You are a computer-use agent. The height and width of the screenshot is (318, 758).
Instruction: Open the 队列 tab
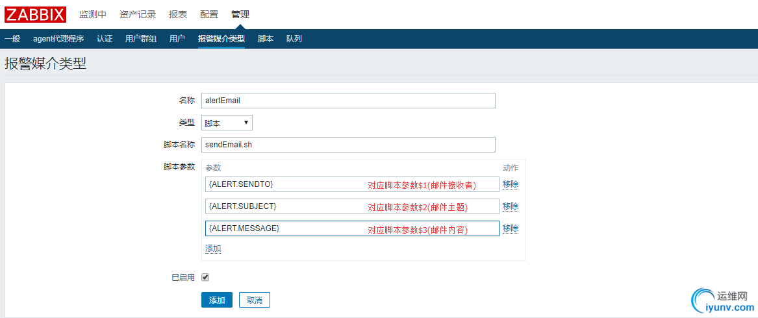(x=294, y=39)
